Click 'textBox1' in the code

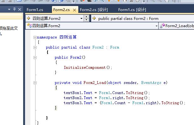click(73, 93)
